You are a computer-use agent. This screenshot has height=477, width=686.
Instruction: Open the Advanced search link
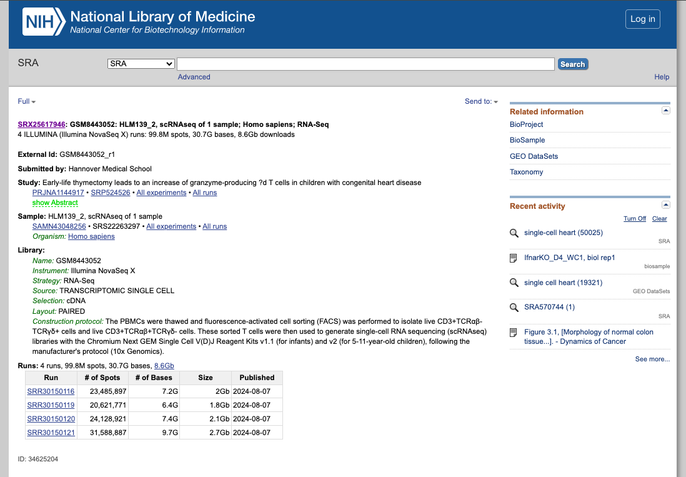click(194, 77)
